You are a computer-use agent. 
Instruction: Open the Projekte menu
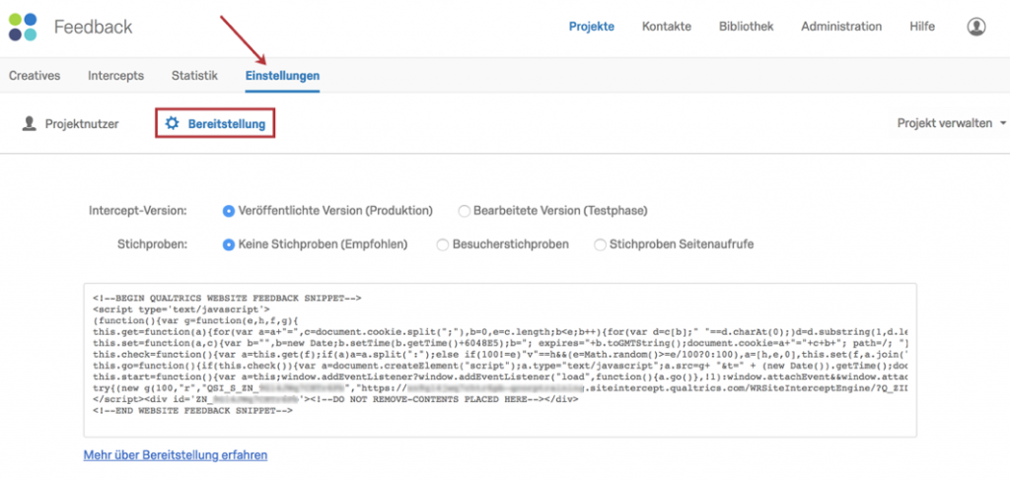click(x=592, y=27)
